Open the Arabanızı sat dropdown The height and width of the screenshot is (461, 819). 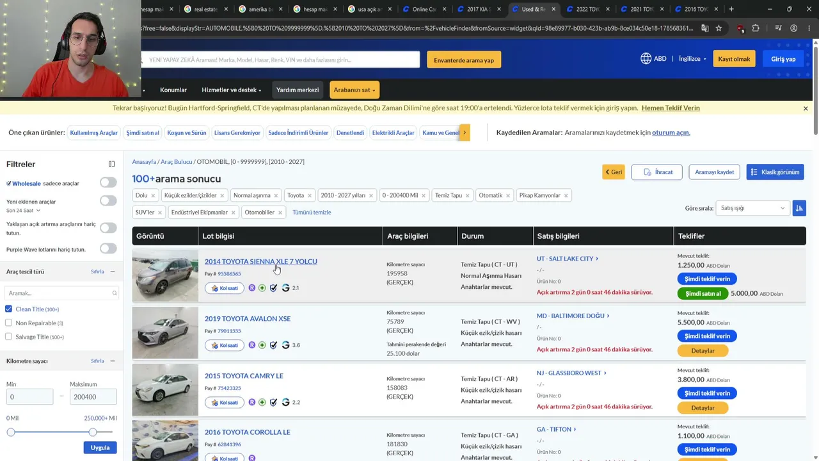click(354, 90)
